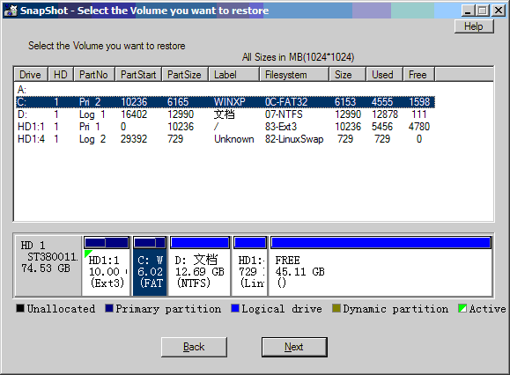Select the D: NTFS volume row
This screenshot has height=375, width=510.
(225, 114)
